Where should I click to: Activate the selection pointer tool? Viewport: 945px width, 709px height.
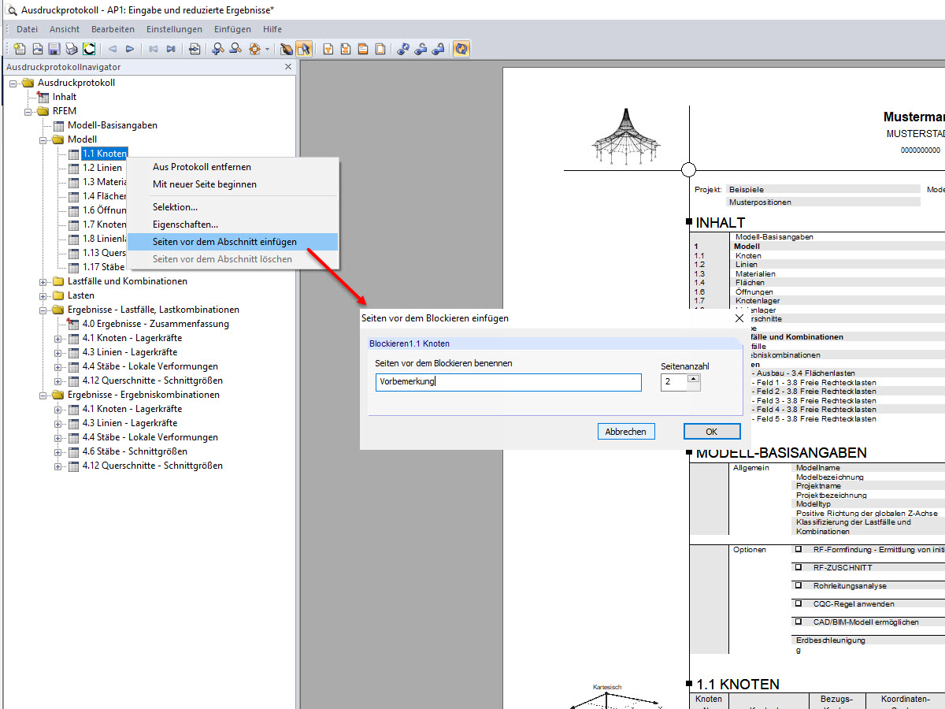pyautogui.click(x=304, y=49)
